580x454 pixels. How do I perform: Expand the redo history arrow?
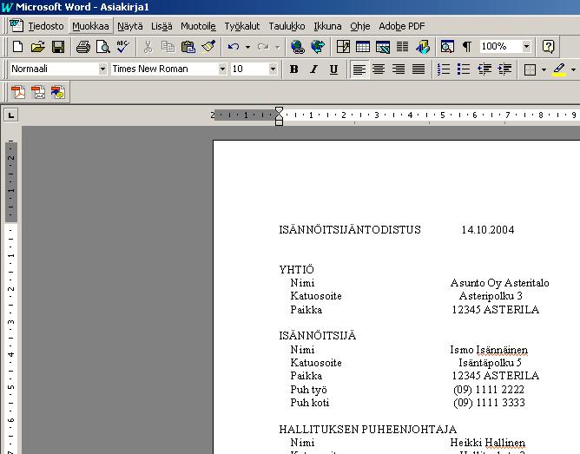[278, 47]
